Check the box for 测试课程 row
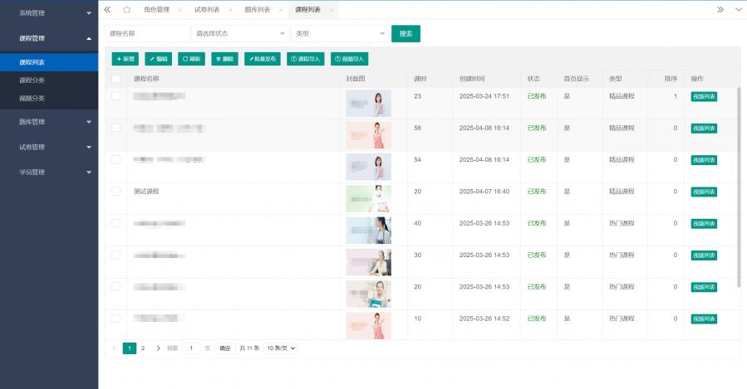The height and width of the screenshot is (389, 747). pos(116,191)
